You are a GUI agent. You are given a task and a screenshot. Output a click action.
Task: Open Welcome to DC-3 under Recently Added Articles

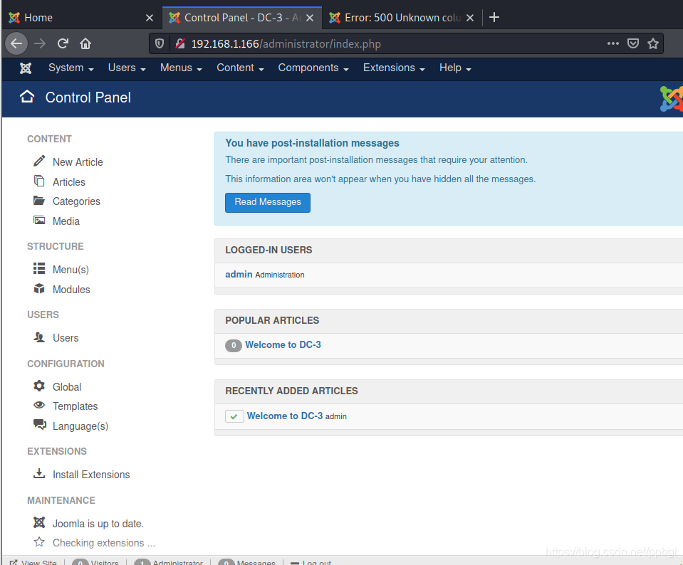tap(285, 416)
